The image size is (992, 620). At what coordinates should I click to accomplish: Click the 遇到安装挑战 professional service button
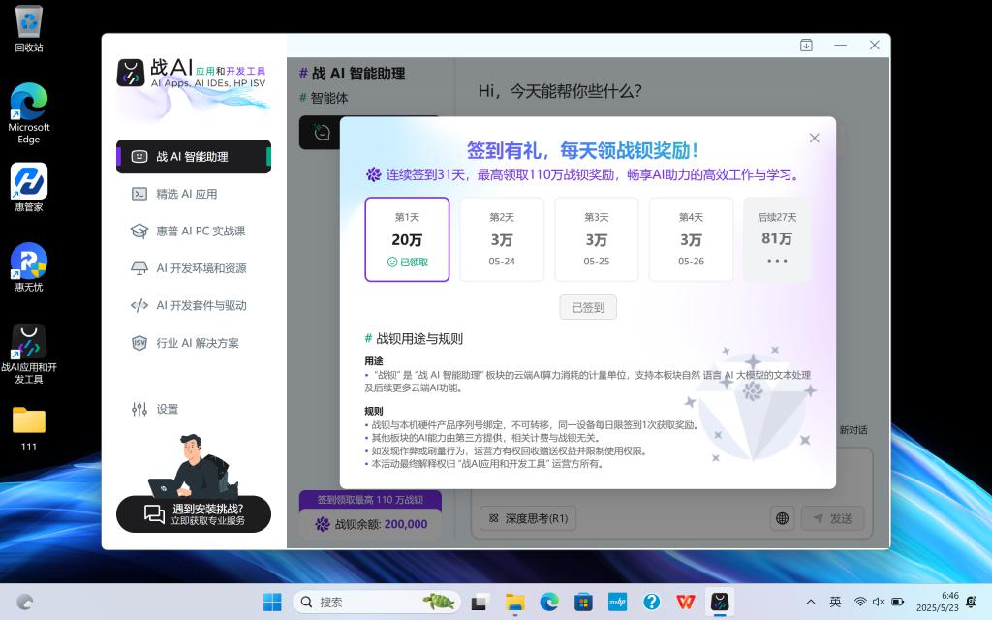pos(194,514)
